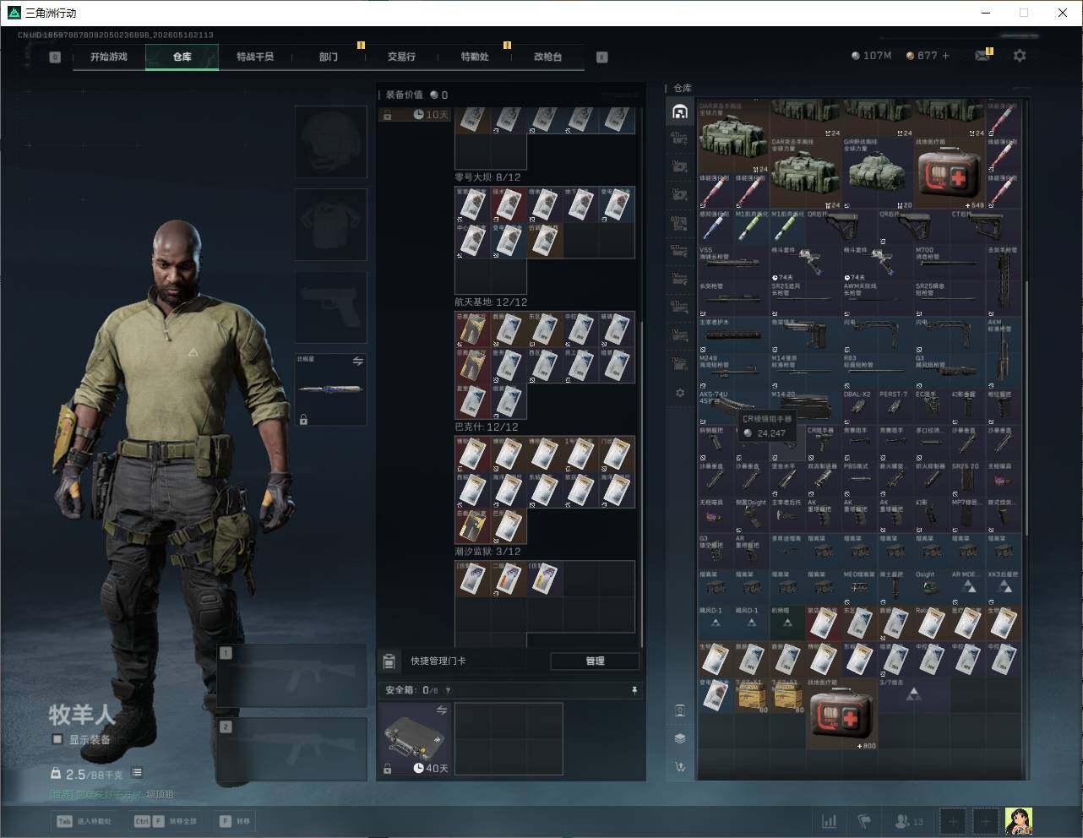Click the swap arrows on the knife slot

pyautogui.click(x=357, y=362)
